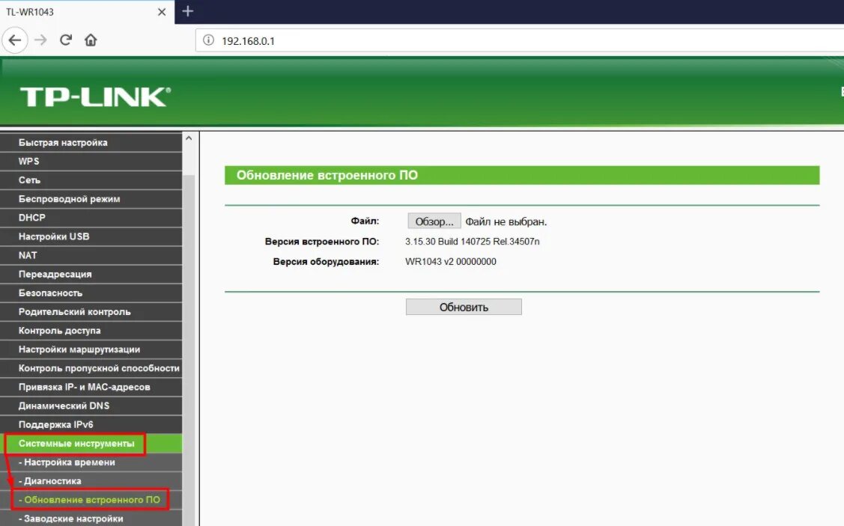Go back using browser back arrow
The image size is (844, 526).
15,40
